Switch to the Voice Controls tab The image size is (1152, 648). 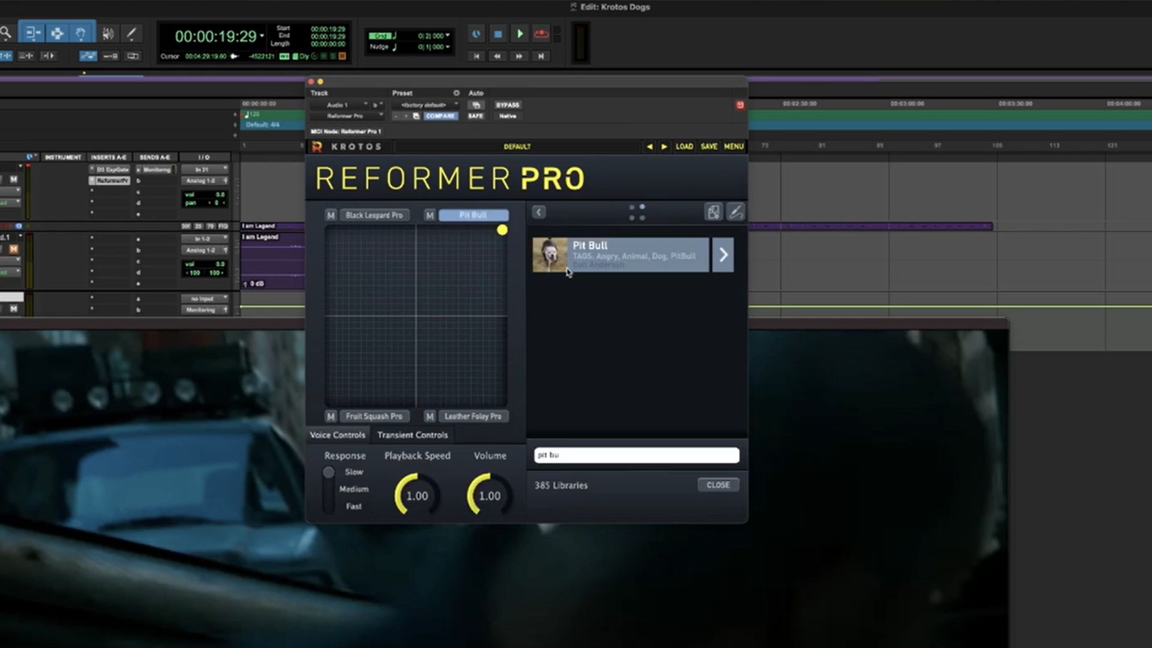coord(337,434)
